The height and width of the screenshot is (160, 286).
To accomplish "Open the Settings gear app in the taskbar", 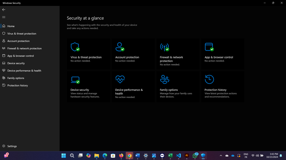I will click(146, 156).
